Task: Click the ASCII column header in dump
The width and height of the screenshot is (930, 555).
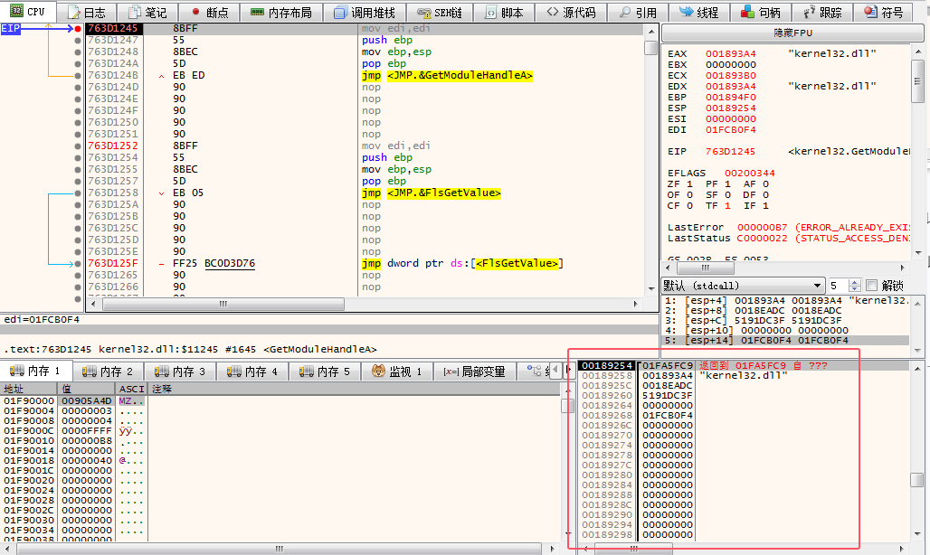Action: [132, 390]
